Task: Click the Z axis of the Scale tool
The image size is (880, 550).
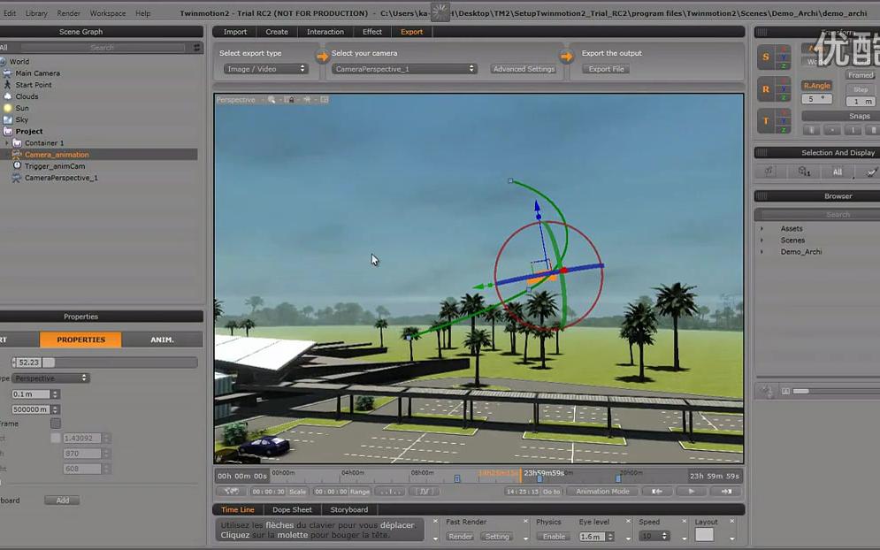Action: [784, 65]
